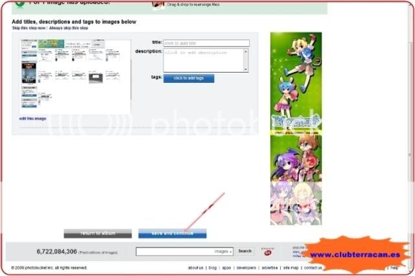Open the 'developers' footer link
Screen dimensions: 415x276
point(246,268)
